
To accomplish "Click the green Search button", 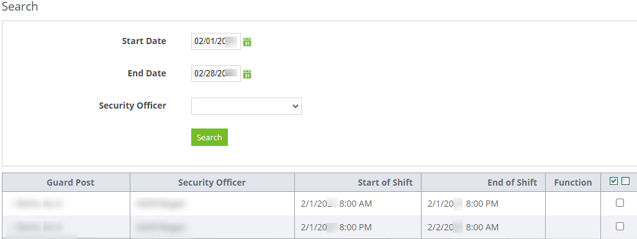I will pyautogui.click(x=209, y=137).
